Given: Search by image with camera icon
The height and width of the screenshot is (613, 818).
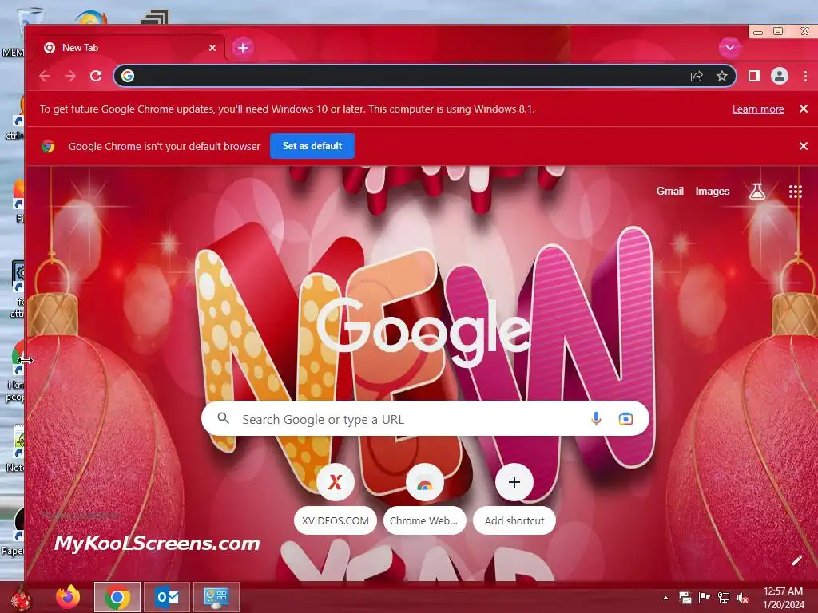Looking at the screenshot, I should pyautogui.click(x=625, y=418).
